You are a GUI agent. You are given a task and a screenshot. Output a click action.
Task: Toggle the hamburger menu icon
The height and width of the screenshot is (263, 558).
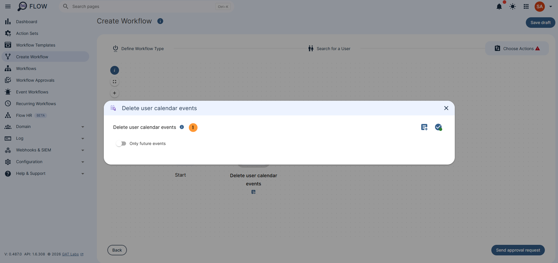8,6
